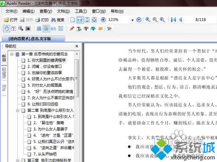Toggle the 第三章 tree node expander
The width and height of the screenshot is (217, 162).
[18, 160]
